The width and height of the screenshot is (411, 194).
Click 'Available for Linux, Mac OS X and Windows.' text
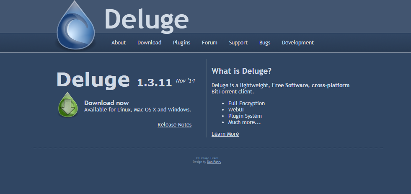point(137,110)
